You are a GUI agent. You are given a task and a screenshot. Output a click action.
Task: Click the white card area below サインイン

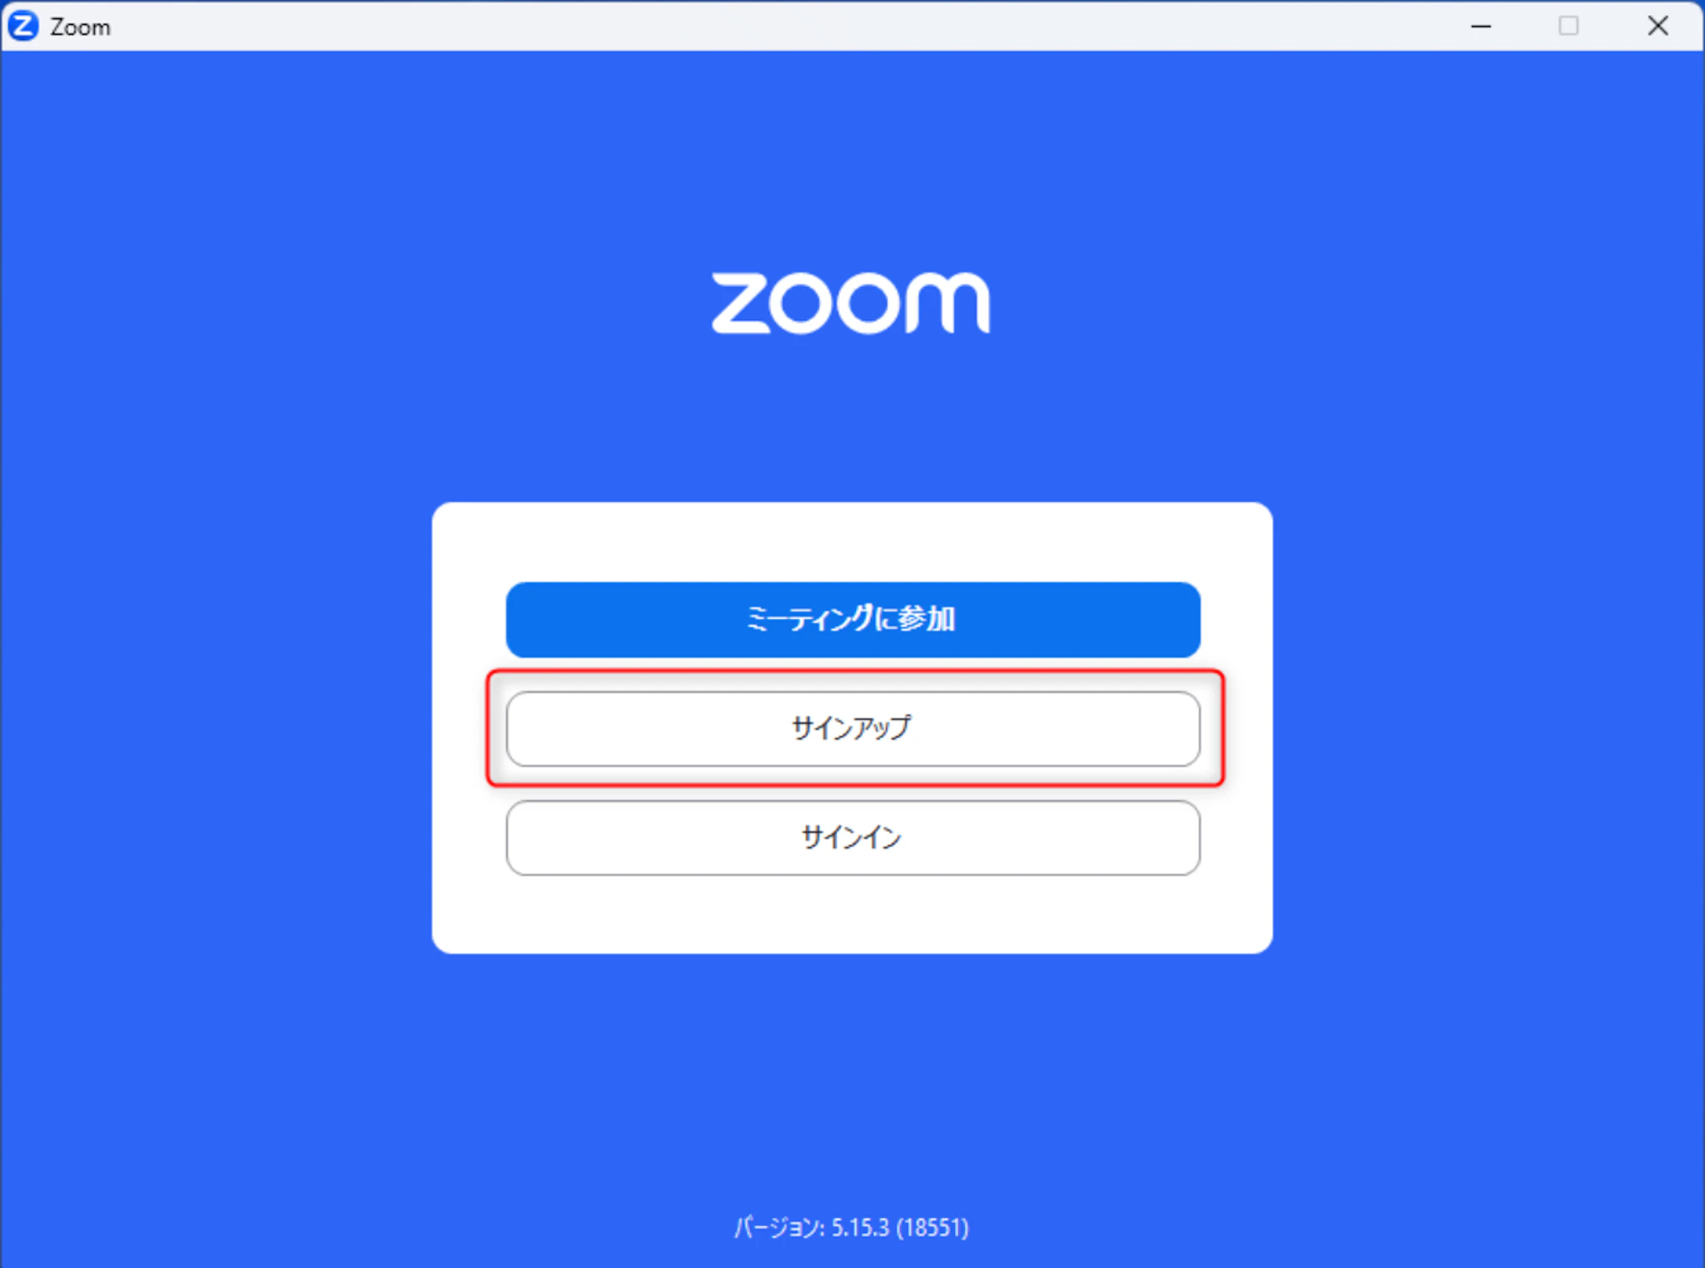[x=852, y=914]
